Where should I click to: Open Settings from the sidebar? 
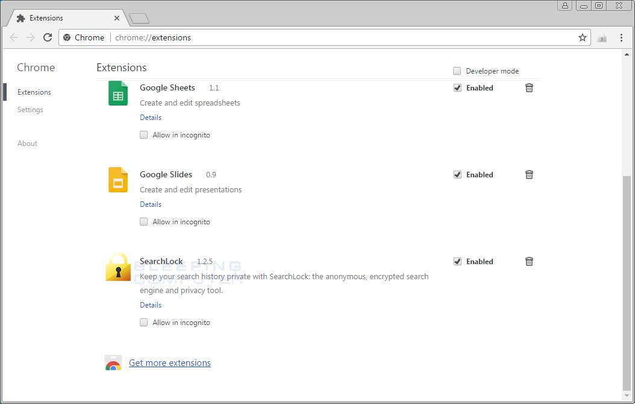coord(30,110)
